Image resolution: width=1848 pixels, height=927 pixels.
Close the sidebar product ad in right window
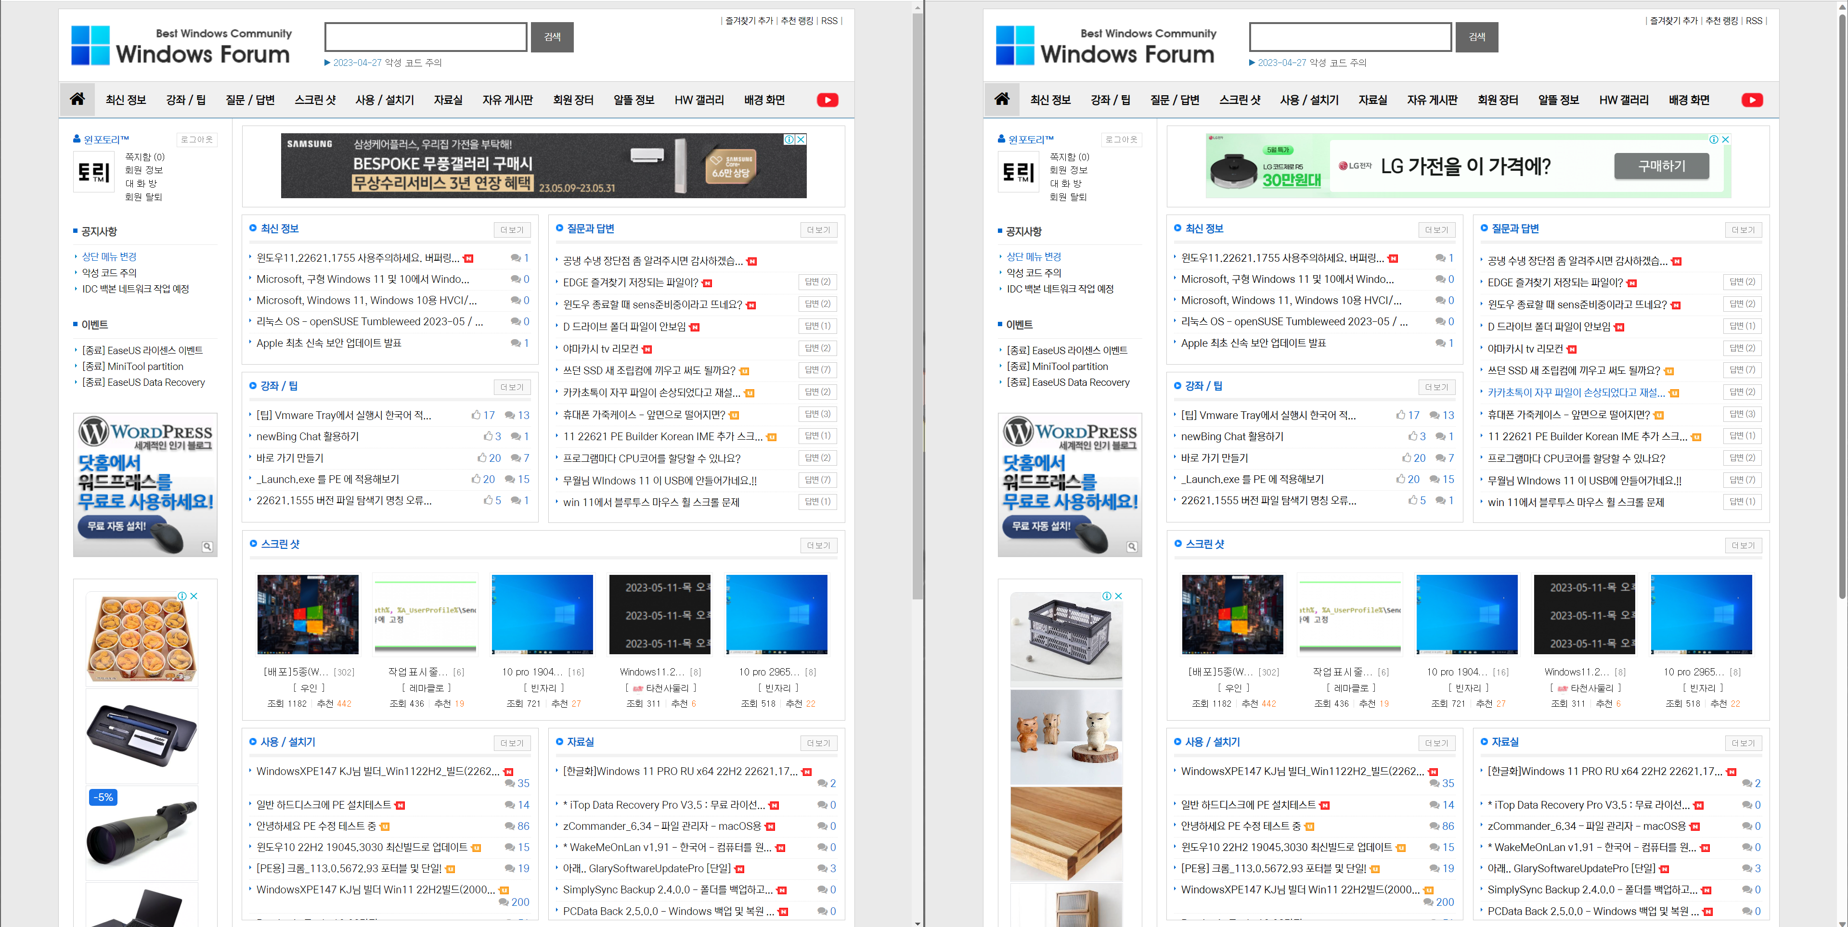[x=1118, y=597]
